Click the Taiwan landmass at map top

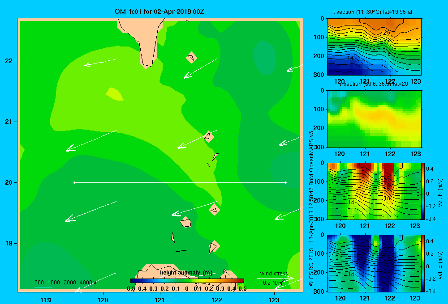pos(144,40)
